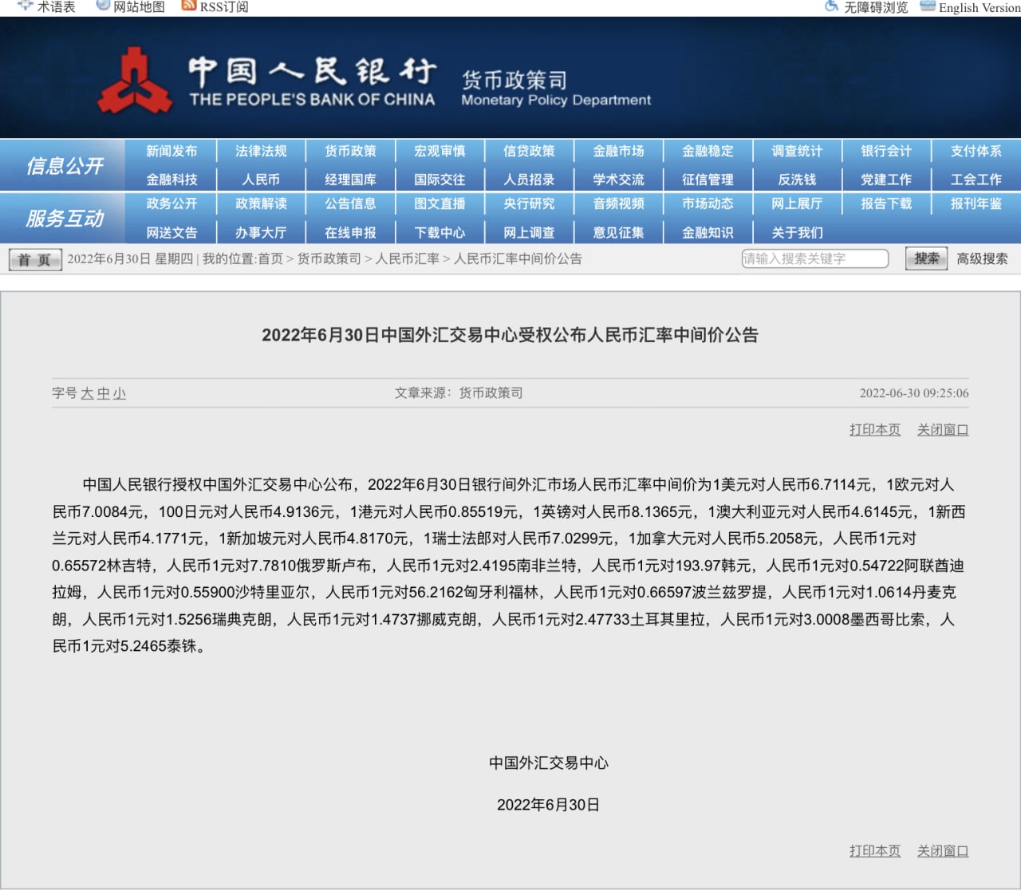This screenshot has width=1021, height=891.
Task: Open the 人员招录 menu item
Action: point(529,179)
